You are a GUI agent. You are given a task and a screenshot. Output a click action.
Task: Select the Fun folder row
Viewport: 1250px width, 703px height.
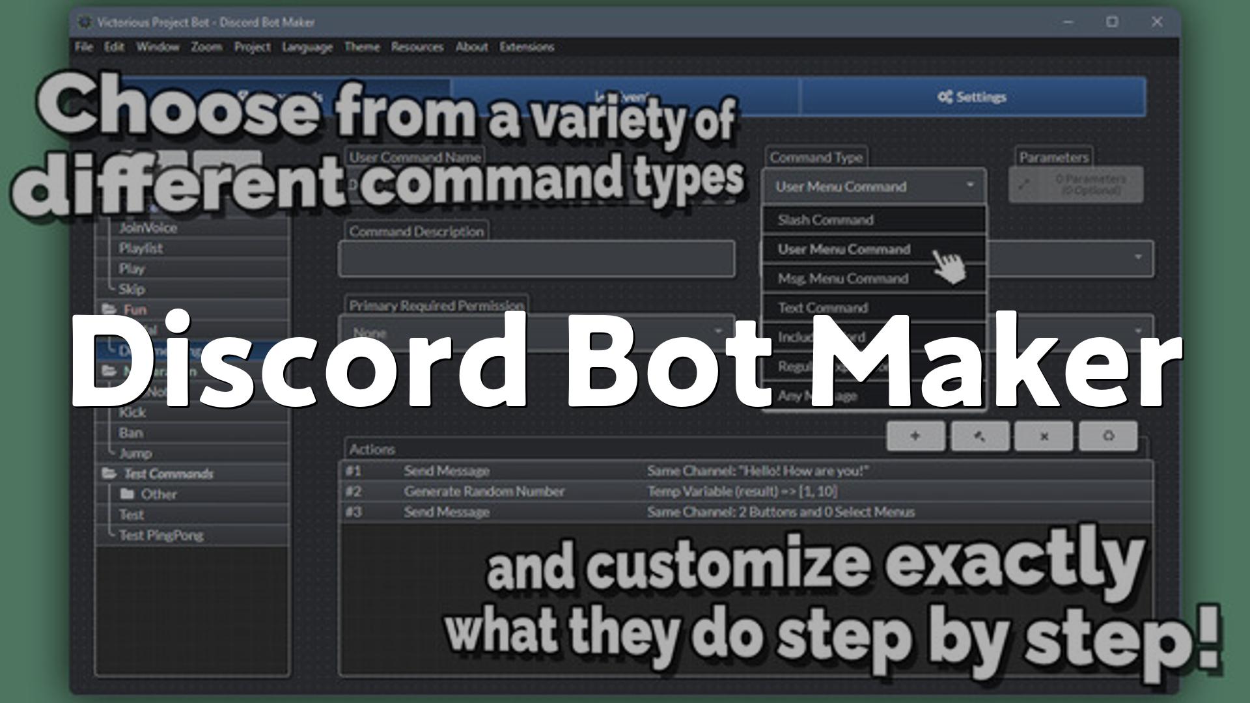click(192, 309)
